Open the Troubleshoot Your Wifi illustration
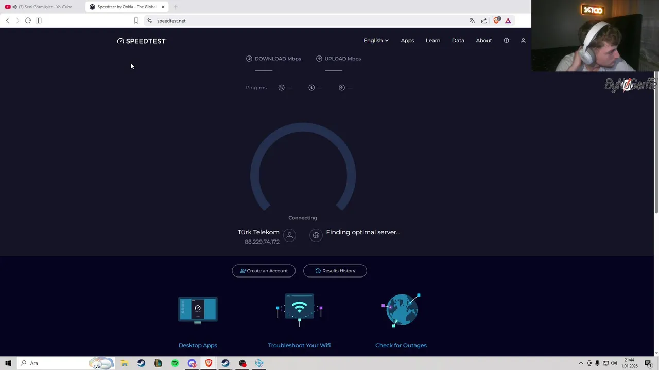The width and height of the screenshot is (659, 370). click(299, 310)
